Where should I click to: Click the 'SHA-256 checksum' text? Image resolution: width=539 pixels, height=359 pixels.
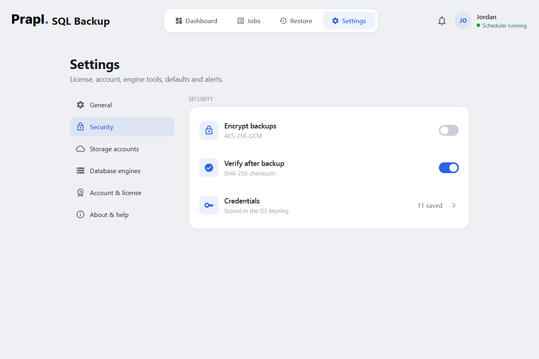[250, 174]
